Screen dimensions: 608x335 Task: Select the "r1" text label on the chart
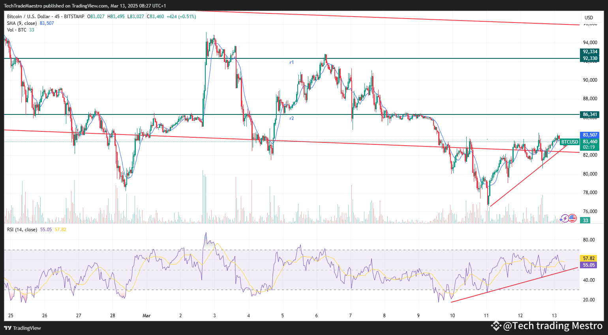pyautogui.click(x=291, y=62)
